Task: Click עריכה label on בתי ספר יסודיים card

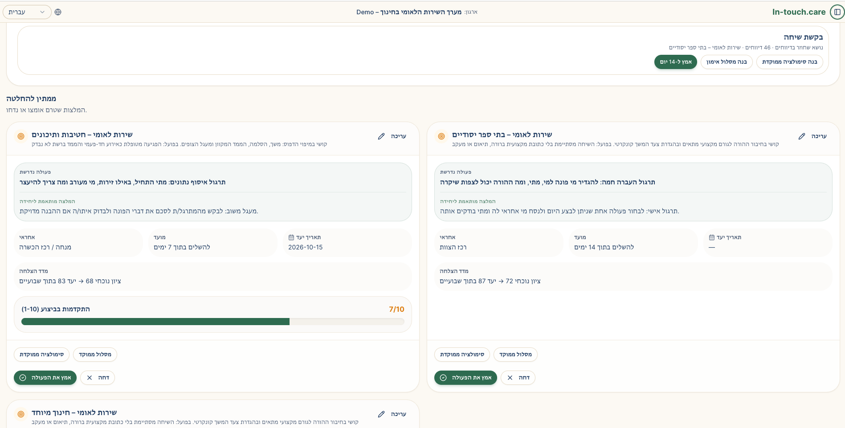Action: pyautogui.click(x=819, y=136)
